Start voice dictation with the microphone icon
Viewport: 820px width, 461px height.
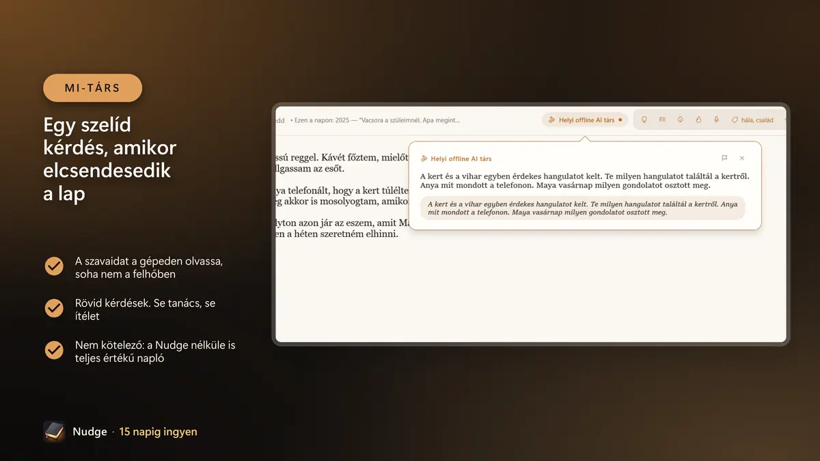[x=717, y=120]
